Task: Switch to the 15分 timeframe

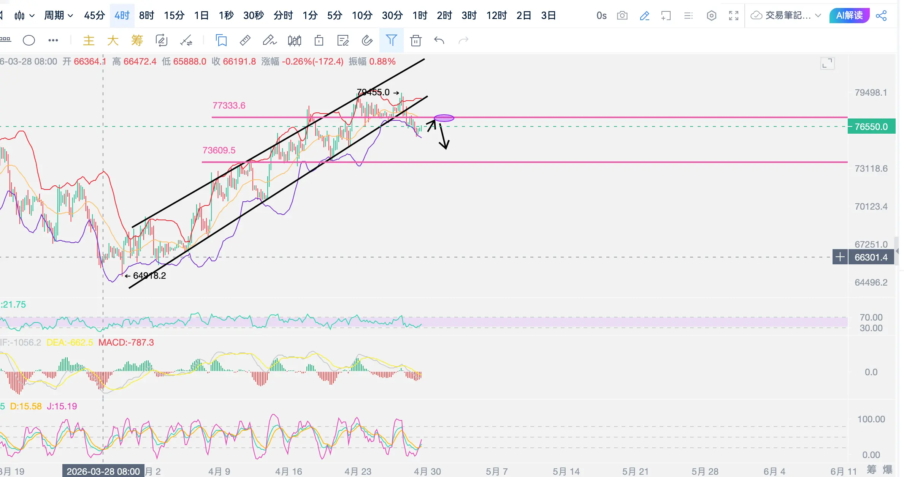Action: (x=174, y=16)
